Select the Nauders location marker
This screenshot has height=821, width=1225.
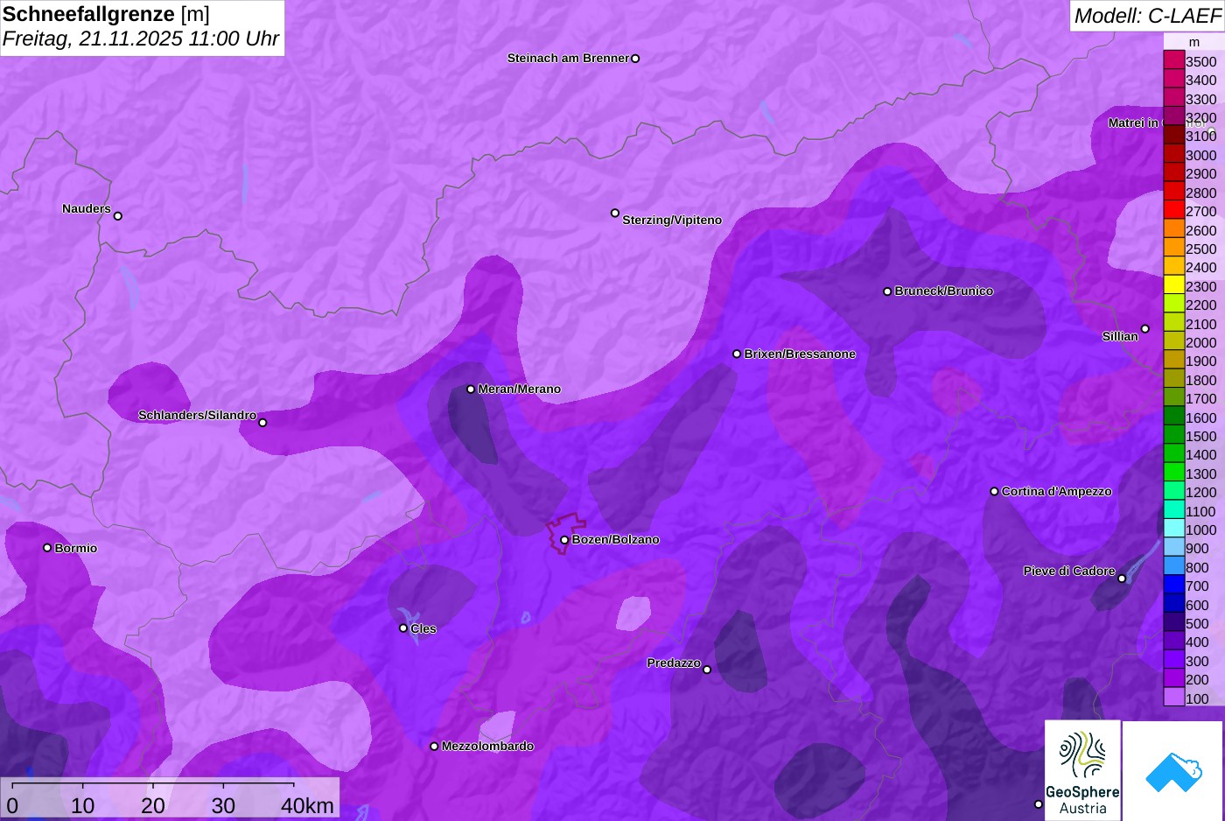click(118, 216)
